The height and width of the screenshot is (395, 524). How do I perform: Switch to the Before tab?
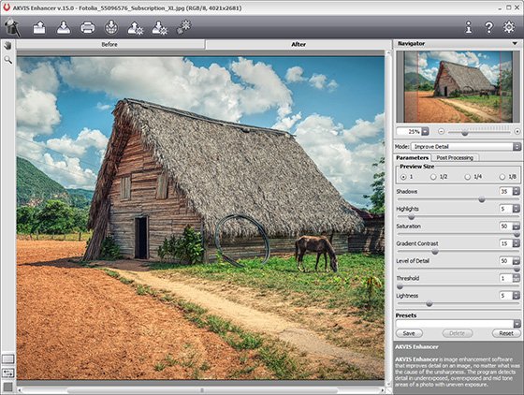(109, 44)
